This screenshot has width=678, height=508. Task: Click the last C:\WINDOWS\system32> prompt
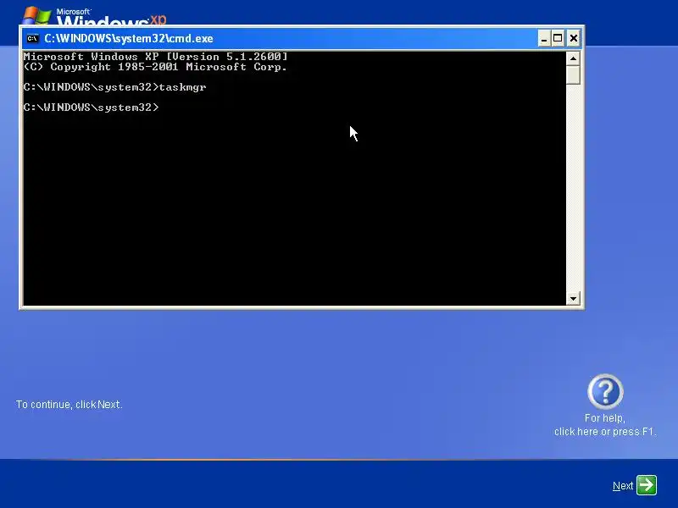tap(92, 108)
